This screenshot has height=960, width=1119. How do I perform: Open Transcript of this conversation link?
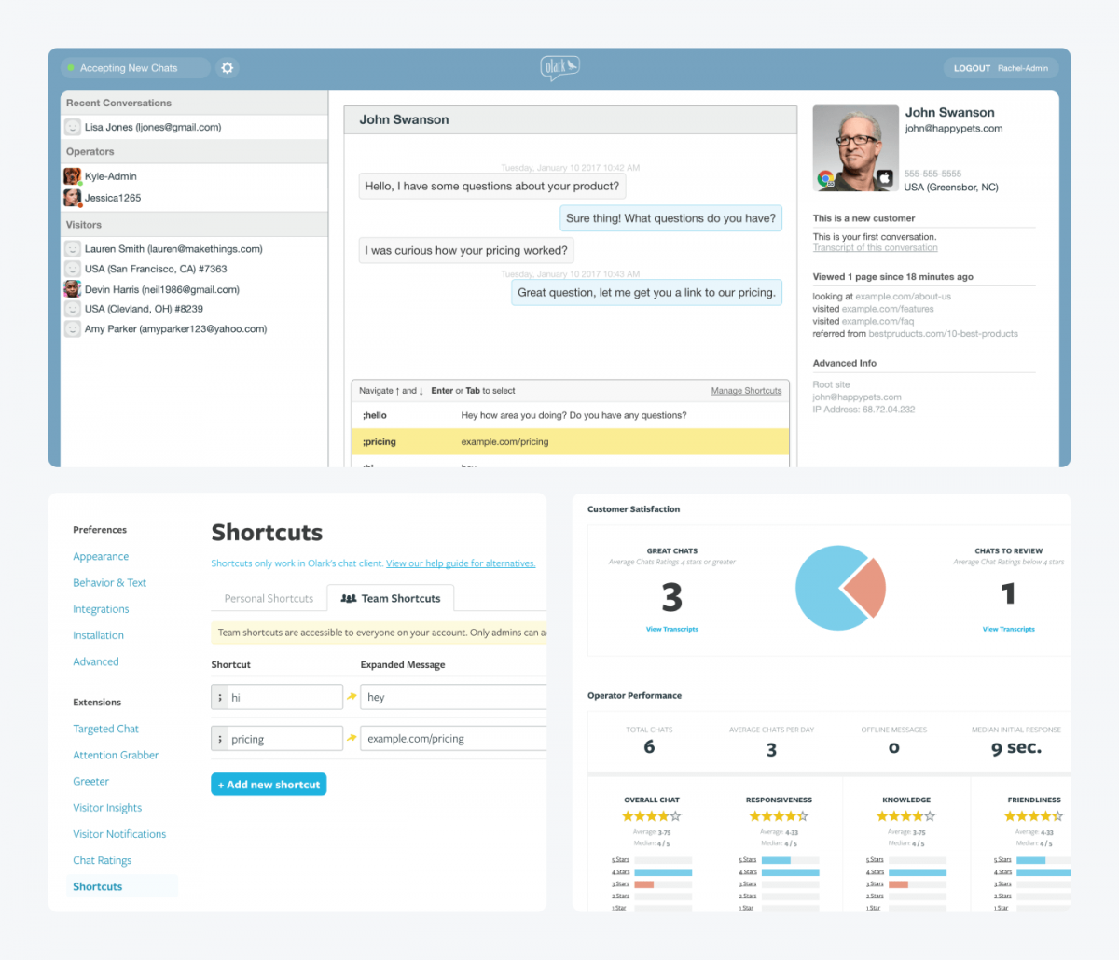(x=875, y=248)
